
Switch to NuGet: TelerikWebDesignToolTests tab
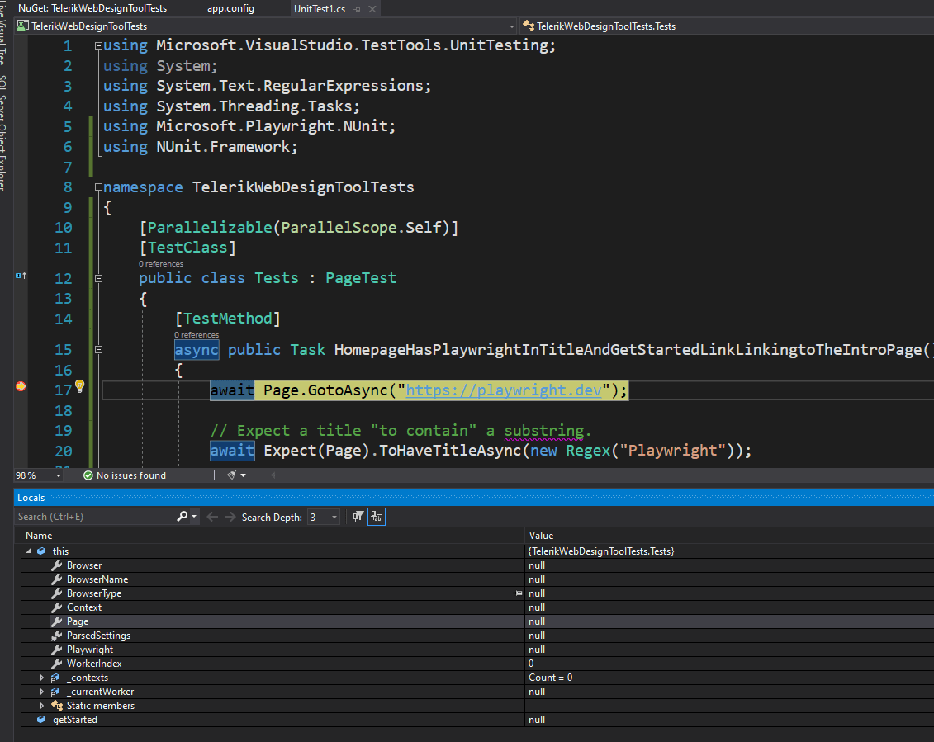[x=92, y=8]
